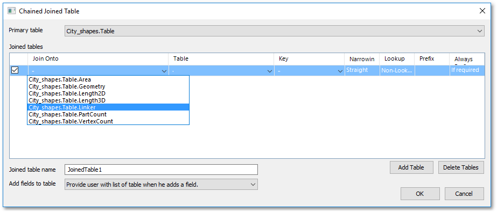497x213 pixels.
Task: Click the If required cell
Action: [x=467, y=70]
